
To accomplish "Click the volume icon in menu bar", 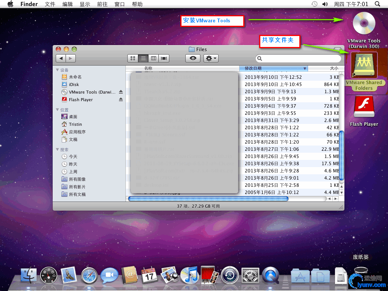I will [325, 4].
